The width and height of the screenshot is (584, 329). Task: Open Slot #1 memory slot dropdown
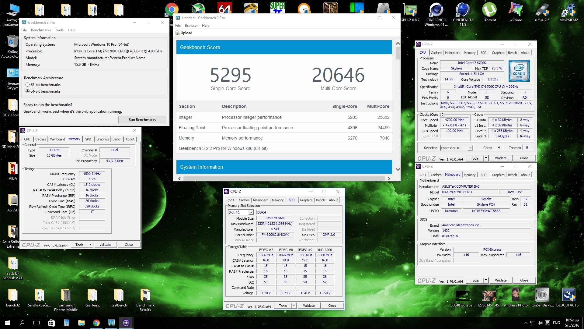(251, 212)
